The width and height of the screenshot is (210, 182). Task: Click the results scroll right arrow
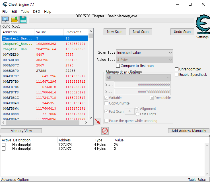[x=86, y=123]
